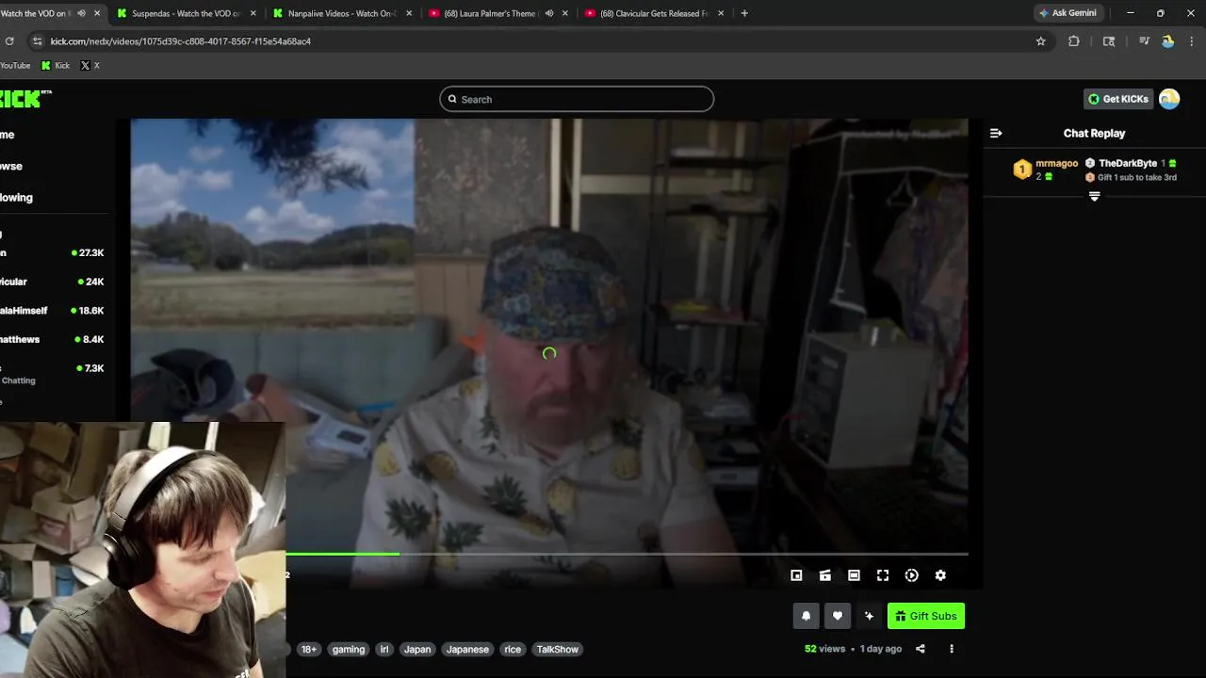Click mrmagoo in gift leaderboard
The height and width of the screenshot is (678, 1206).
coord(1056,163)
